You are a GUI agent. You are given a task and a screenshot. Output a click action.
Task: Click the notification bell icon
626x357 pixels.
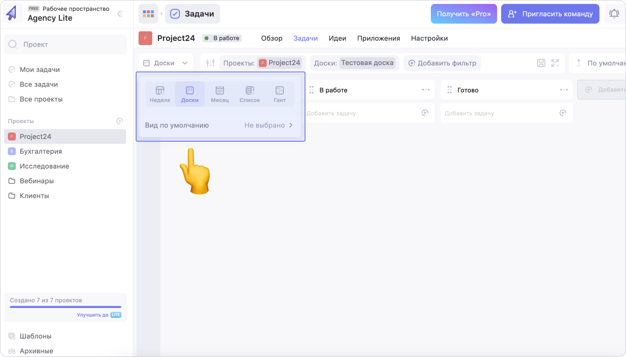[614, 14]
